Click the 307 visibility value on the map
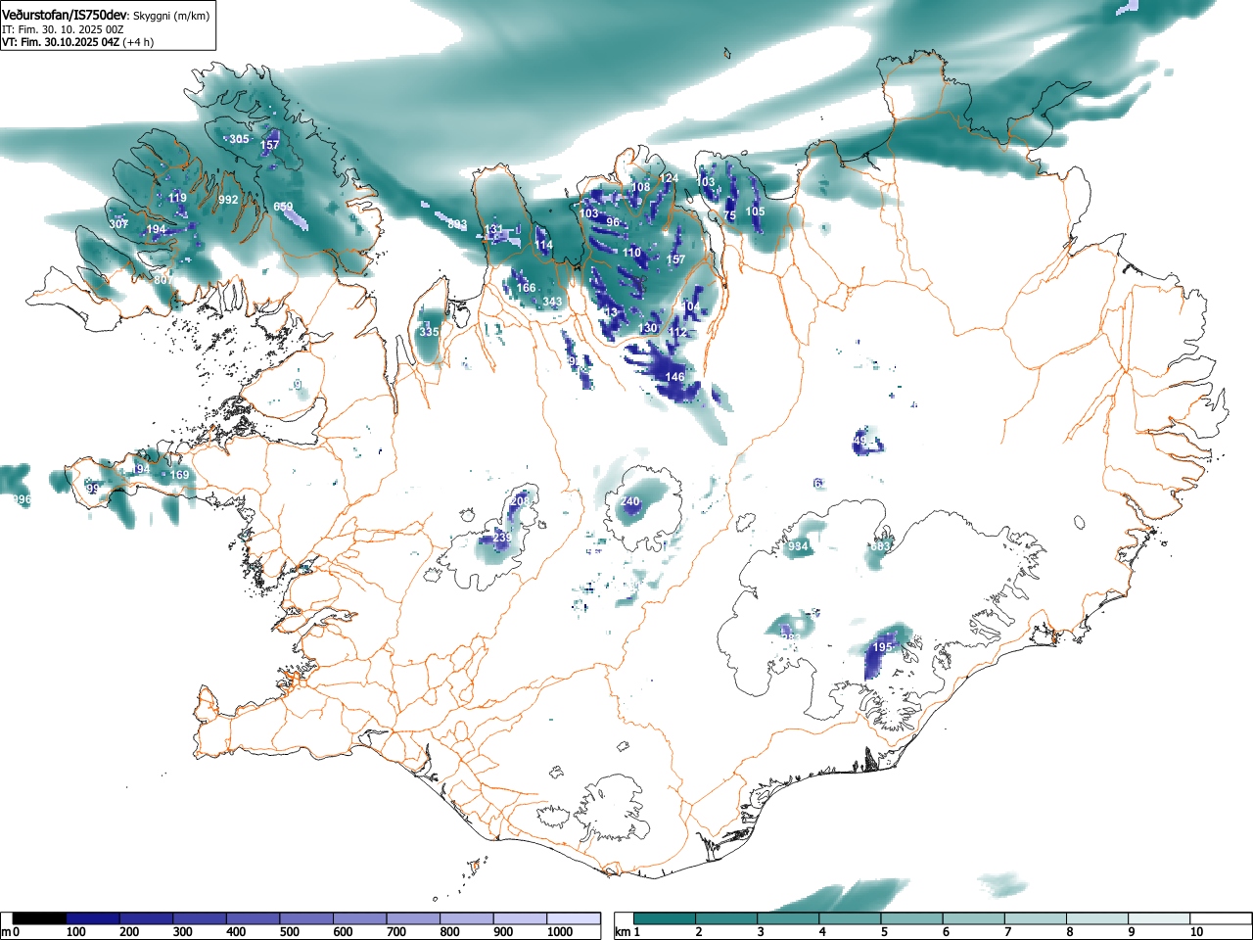 118,224
